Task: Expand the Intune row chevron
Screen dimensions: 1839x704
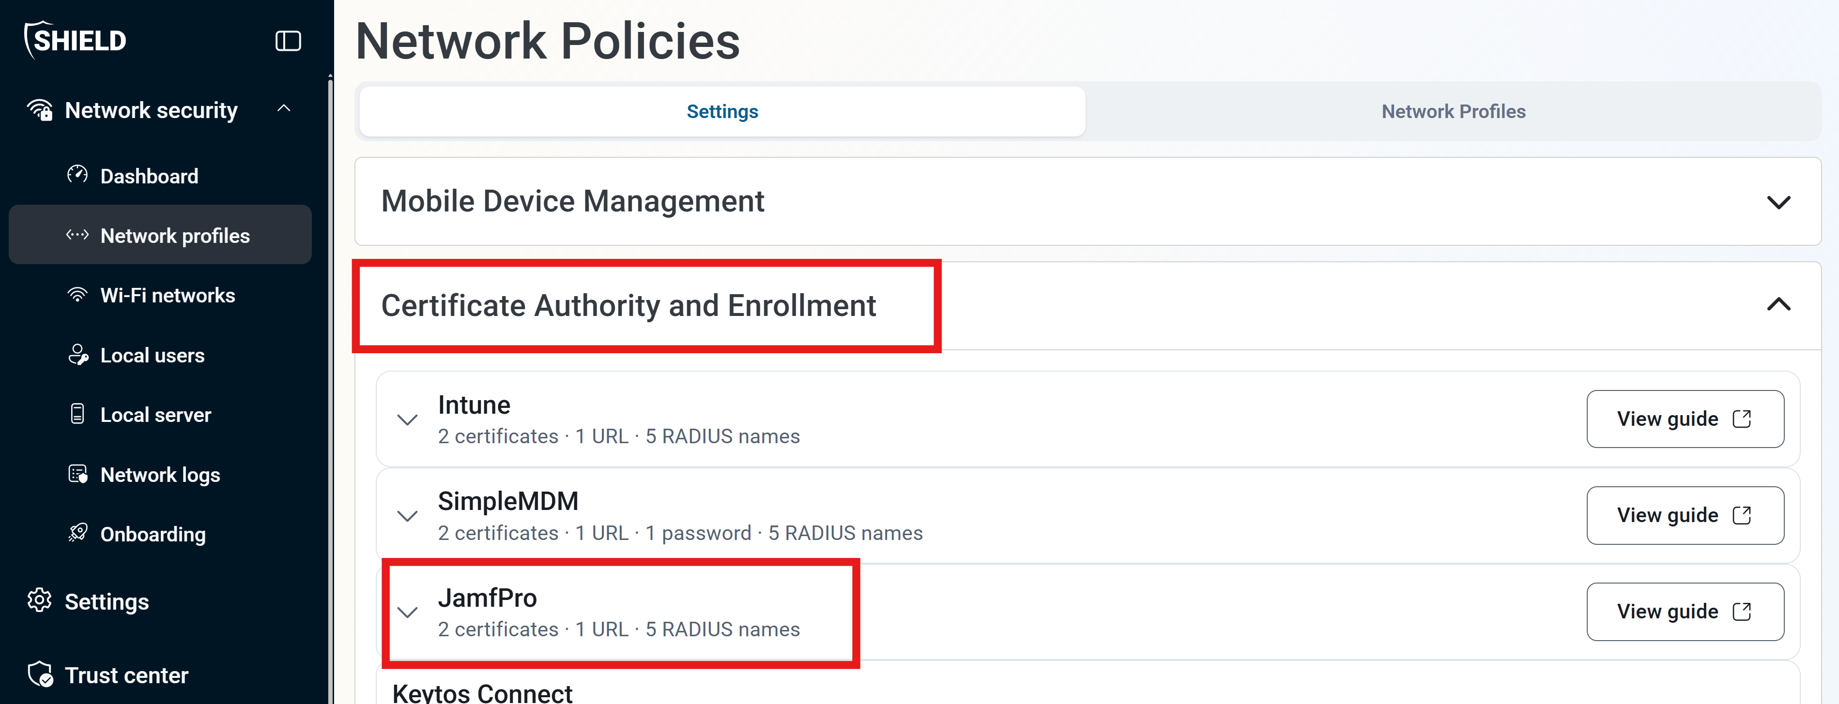Action: pos(407,419)
